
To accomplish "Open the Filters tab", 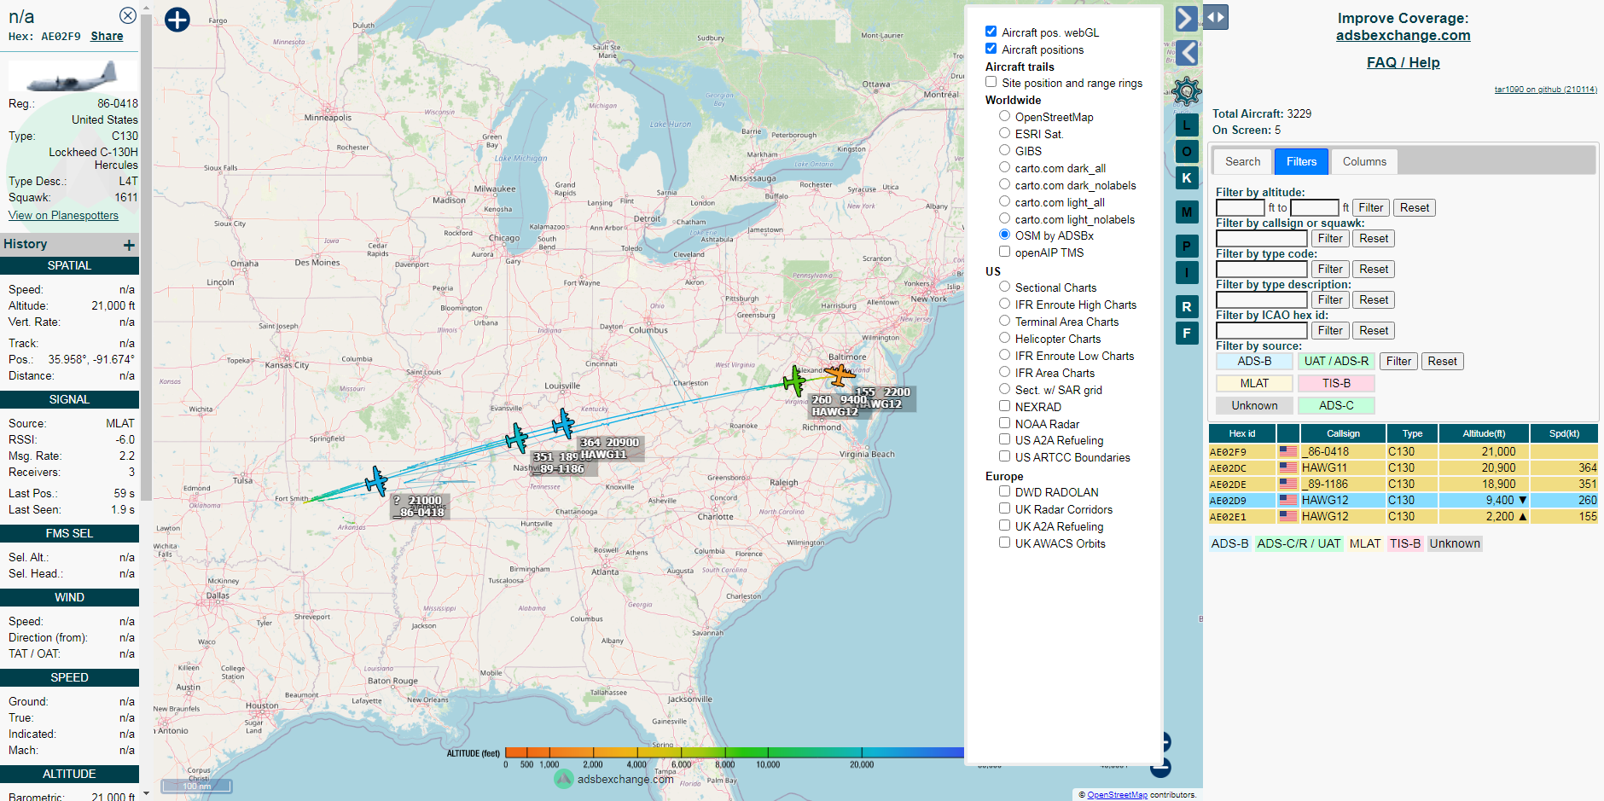I will pos(1301,161).
